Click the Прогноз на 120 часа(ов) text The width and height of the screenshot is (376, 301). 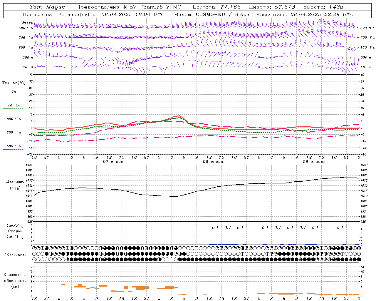57,14
